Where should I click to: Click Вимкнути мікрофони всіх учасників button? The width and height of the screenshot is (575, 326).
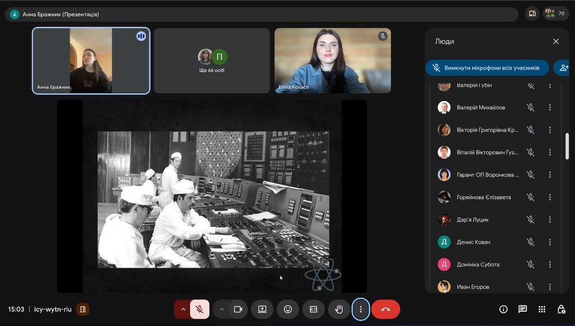487,68
